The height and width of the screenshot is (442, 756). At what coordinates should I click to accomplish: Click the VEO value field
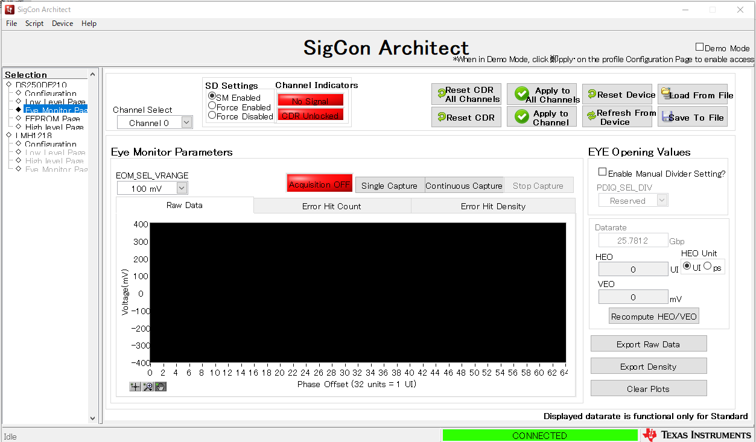tap(633, 297)
